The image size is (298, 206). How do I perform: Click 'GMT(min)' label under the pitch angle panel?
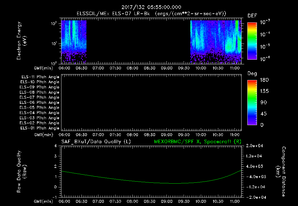[x=44, y=135]
